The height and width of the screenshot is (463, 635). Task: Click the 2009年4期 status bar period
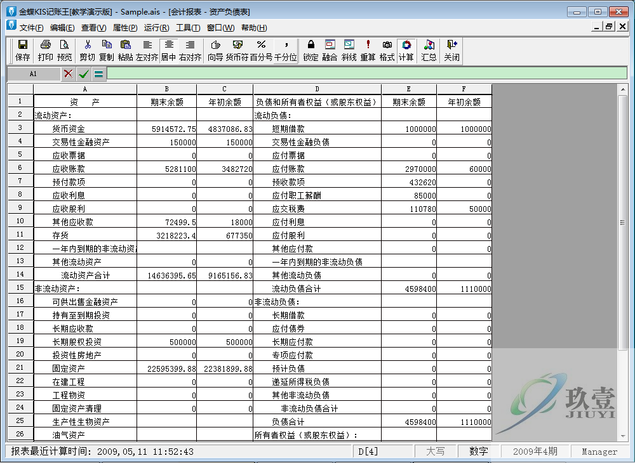coord(535,452)
